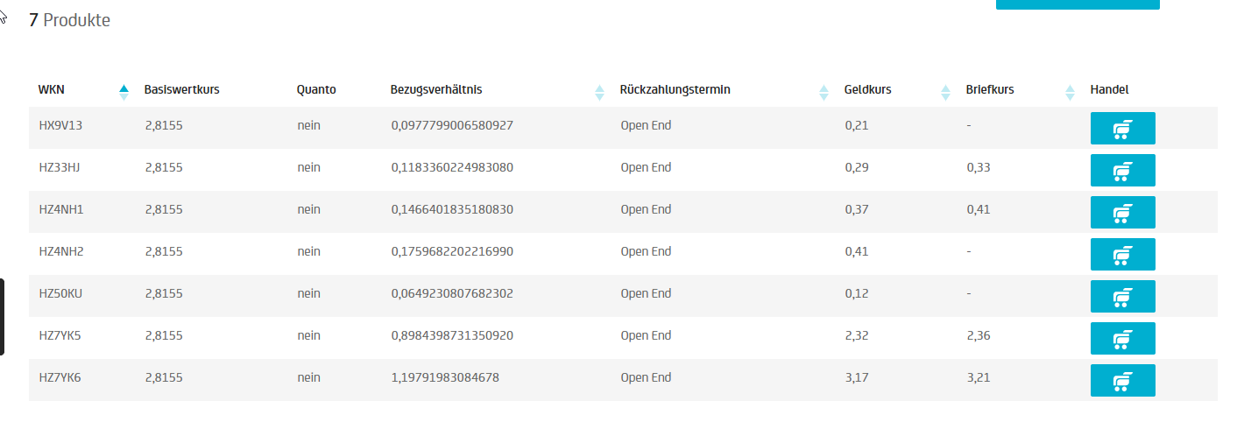Screen dimensions: 1237x429
Task: Sort table by WKN arrow
Action: [124, 91]
